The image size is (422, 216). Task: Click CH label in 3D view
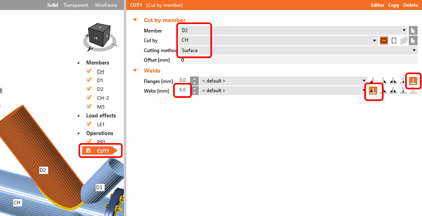[x=17, y=202]
